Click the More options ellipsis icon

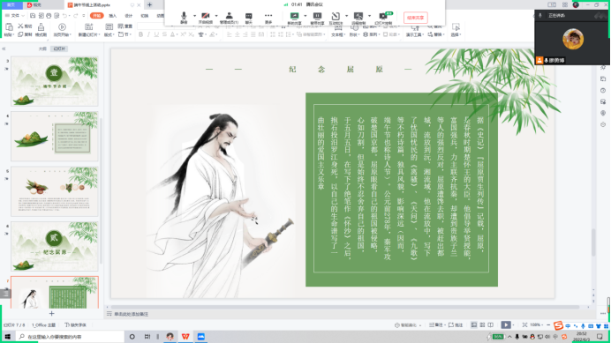(268, 18)
